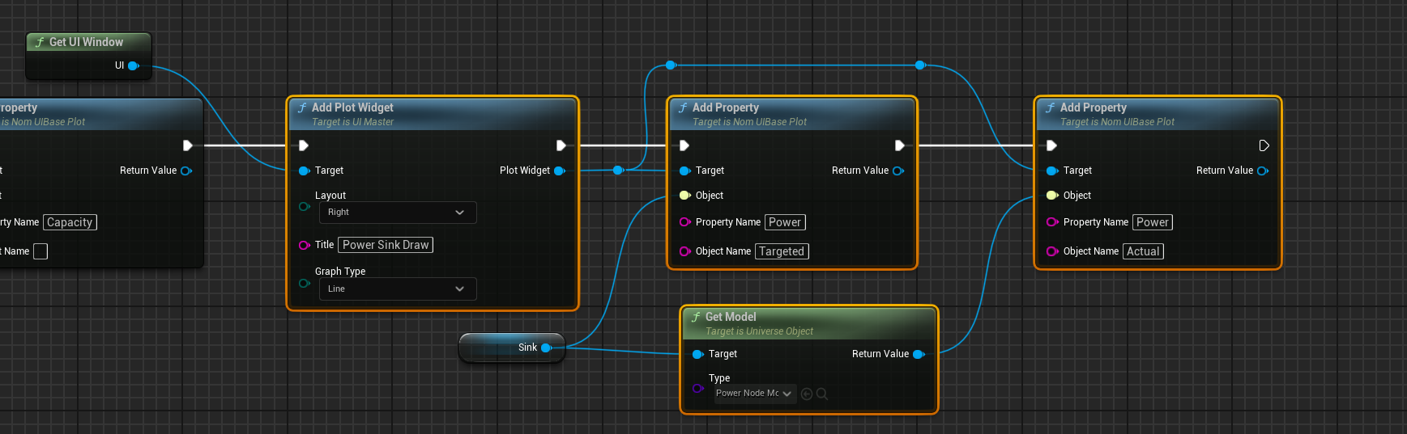The height and width of the screenshot is (434, 1407).
Task: Click the use-selected-asset arrow icon beside Type
Action: point(806,394)
